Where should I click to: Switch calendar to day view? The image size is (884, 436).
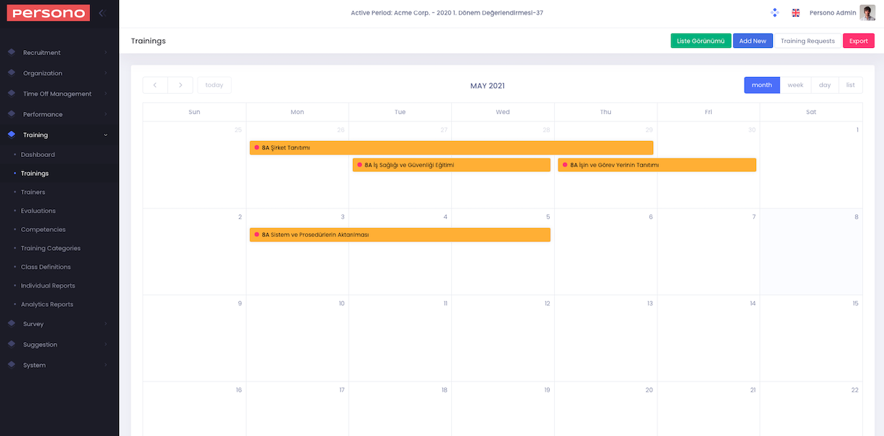(825, 85)
